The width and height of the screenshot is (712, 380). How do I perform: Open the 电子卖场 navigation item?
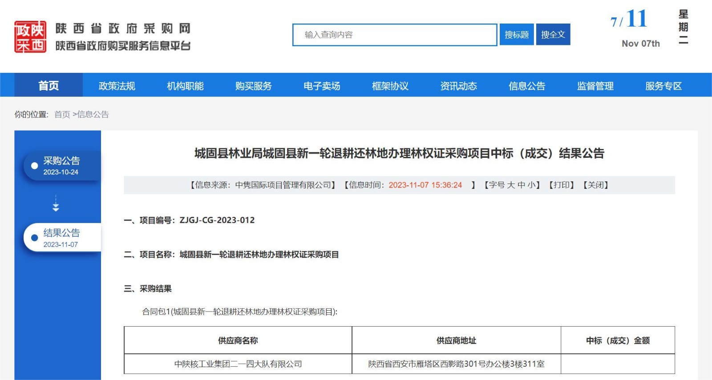[x=322, y=86]
